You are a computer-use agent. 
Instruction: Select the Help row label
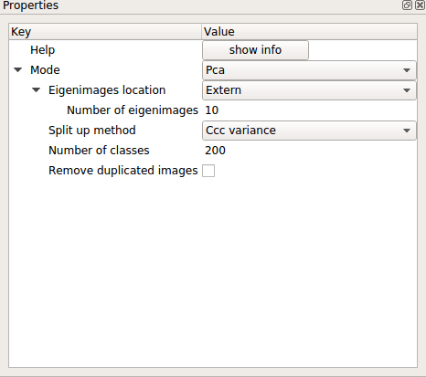tap(43, 50)
